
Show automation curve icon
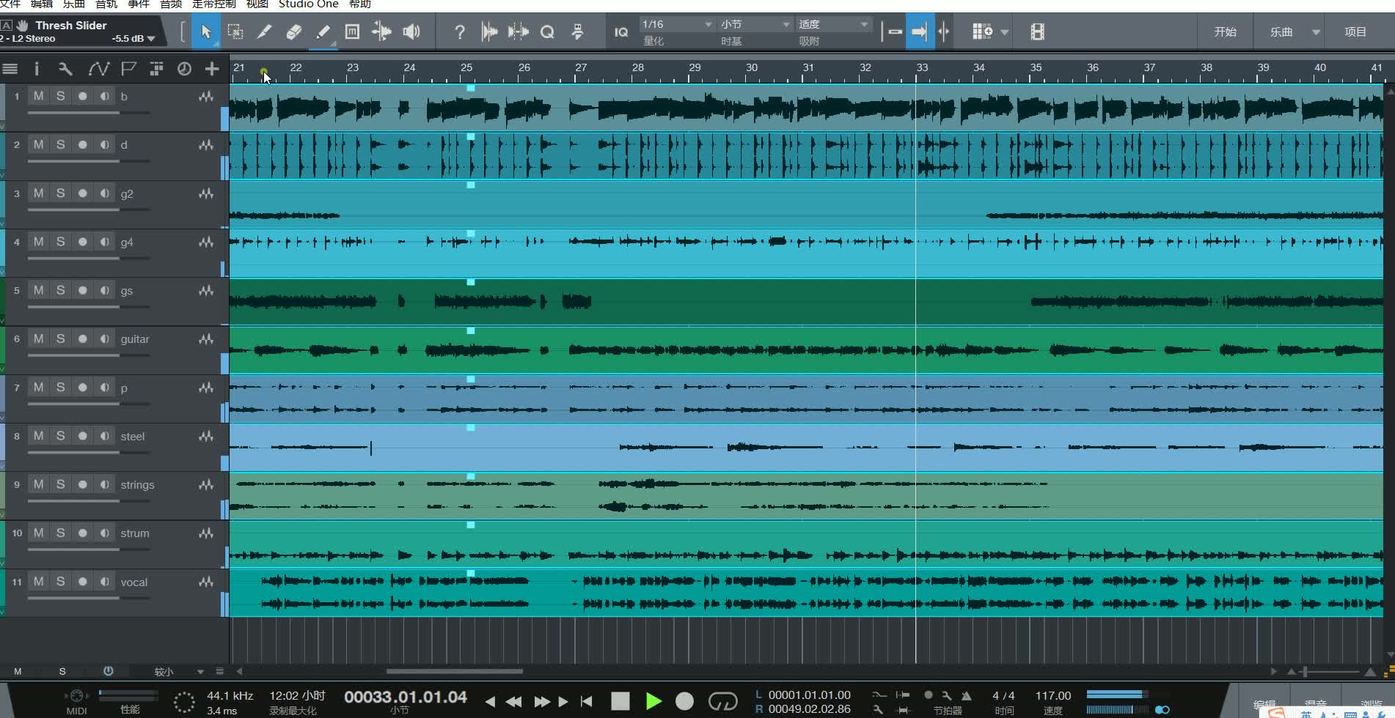point(98,69)
